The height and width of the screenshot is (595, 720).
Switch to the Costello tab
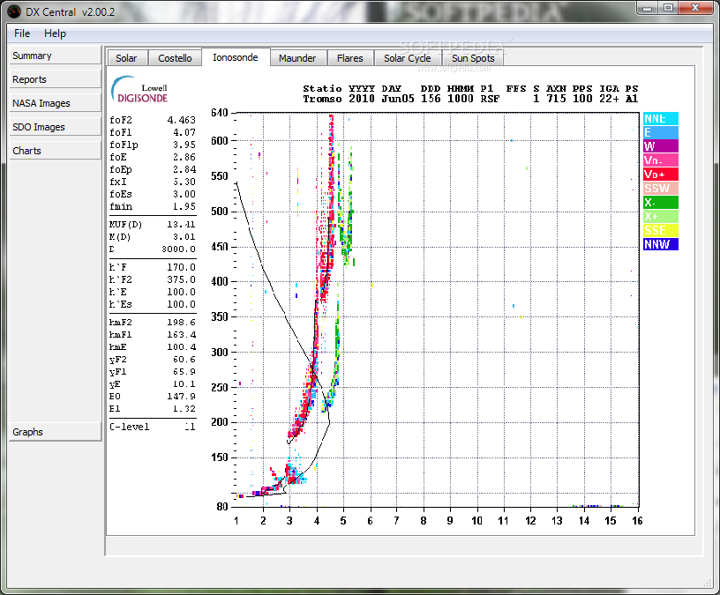point(175,58)
